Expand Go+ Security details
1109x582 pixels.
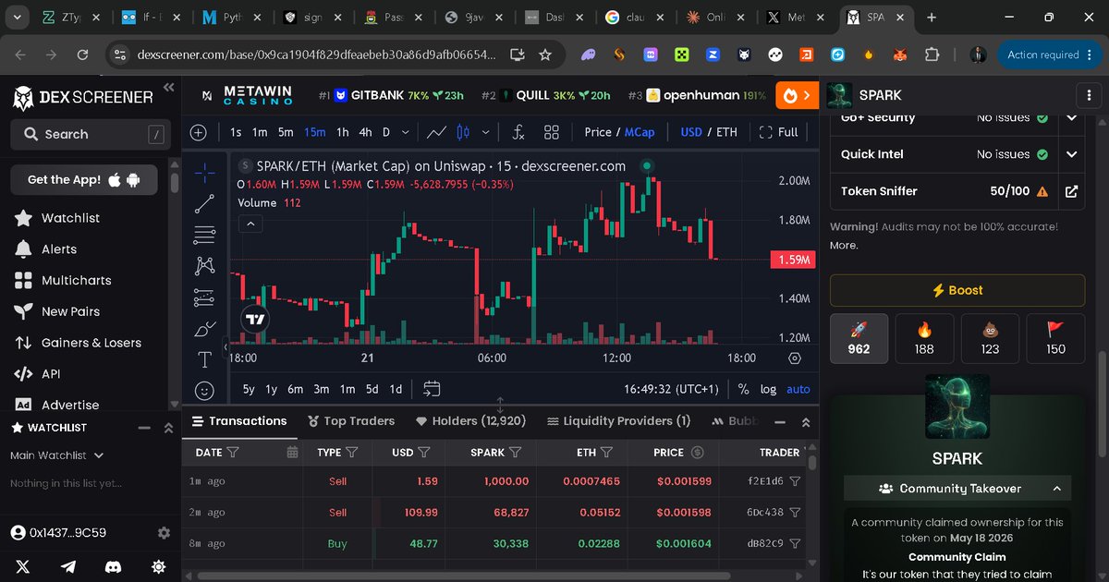point(1071,117)
